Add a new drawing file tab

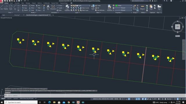53,15
